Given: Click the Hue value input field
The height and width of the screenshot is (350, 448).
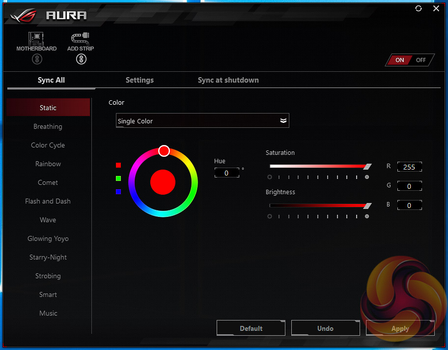Looking at the screenshot, I should (x=226, y=173).
